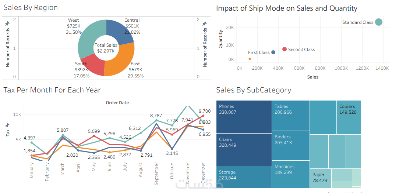Click the Total Sales donut center

[106, 48]
